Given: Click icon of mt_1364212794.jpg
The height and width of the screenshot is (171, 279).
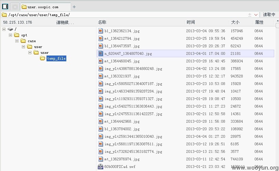Looking at the screenshot, I should point(101,38).
